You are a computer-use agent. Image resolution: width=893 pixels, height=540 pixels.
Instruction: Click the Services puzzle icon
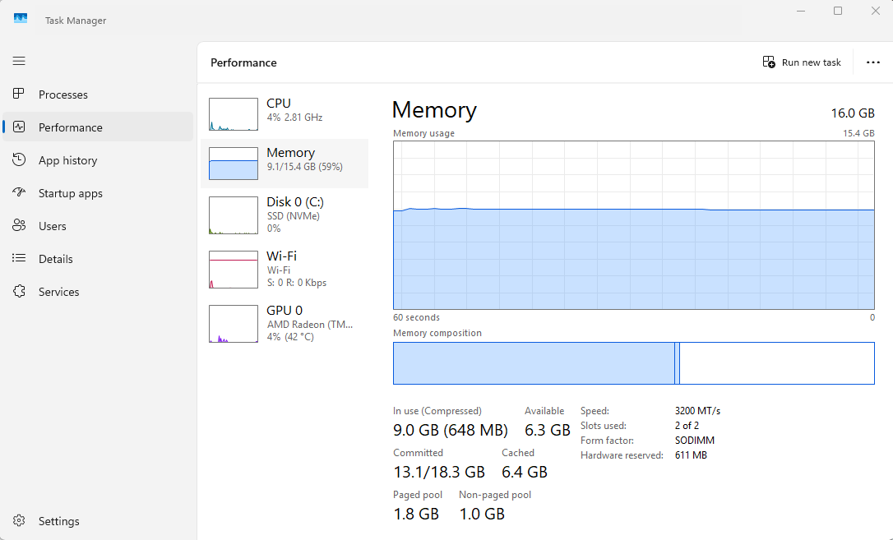[19, 292]
